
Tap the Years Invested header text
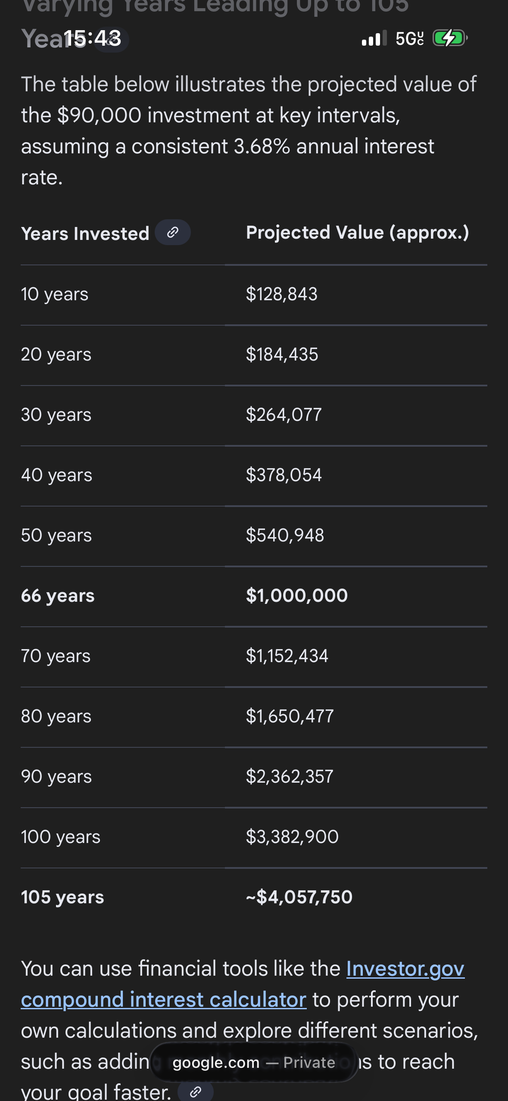(x=85, y=234)
